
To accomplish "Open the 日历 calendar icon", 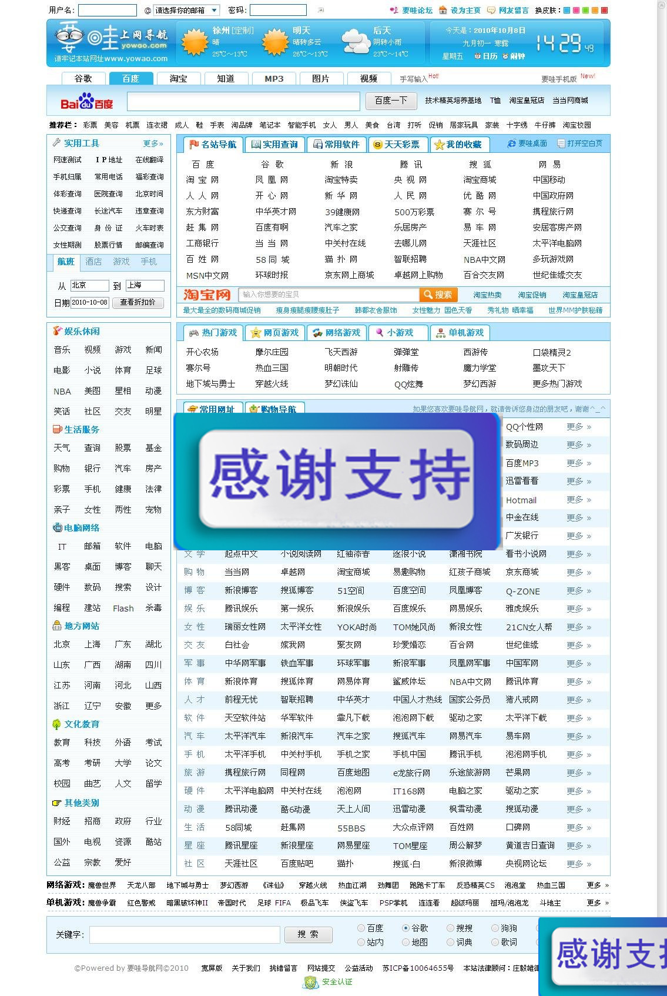I will (478, 56).
